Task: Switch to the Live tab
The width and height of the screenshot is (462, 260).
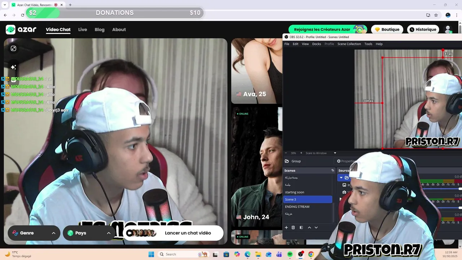Action: pos(83,30)
